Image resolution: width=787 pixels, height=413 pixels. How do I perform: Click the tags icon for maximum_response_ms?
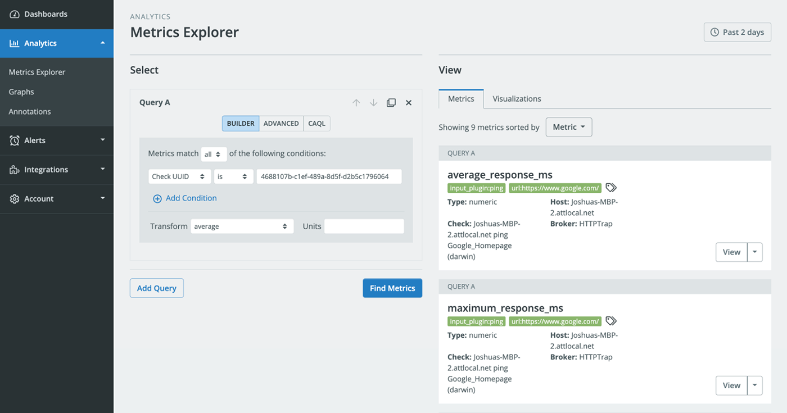[x=611, y=321]
